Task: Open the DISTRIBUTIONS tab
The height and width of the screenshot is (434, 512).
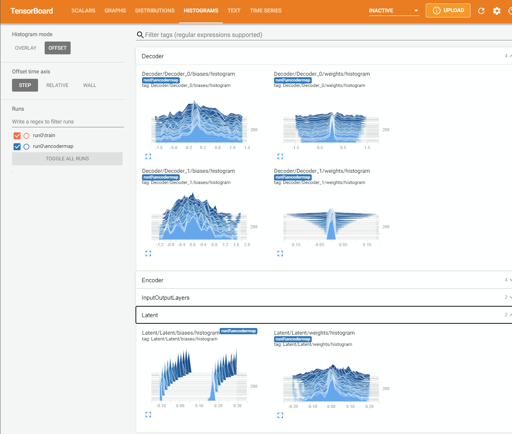Action: [x=155, y=11]
